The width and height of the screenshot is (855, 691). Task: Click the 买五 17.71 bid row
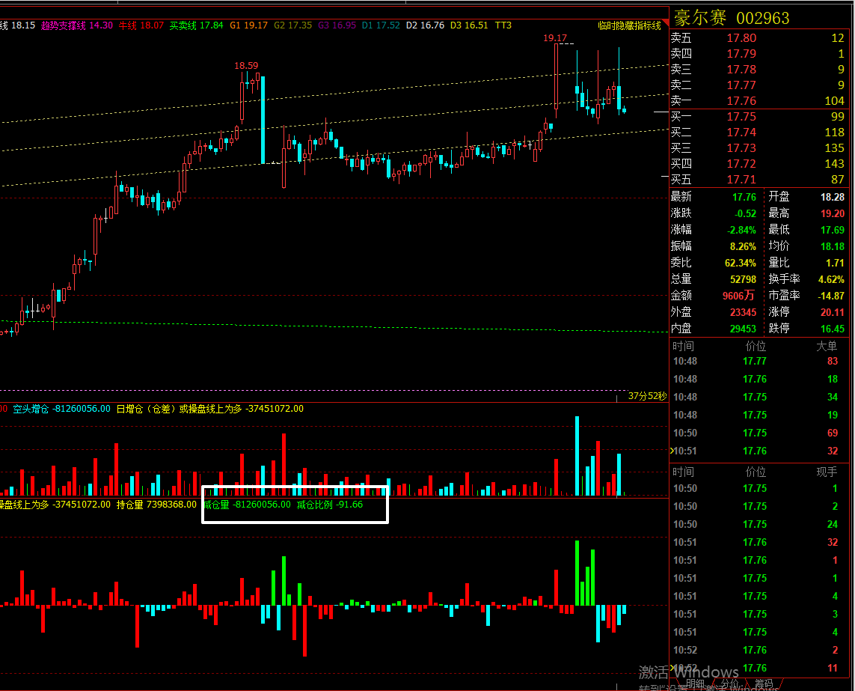[x=758, y=179]
